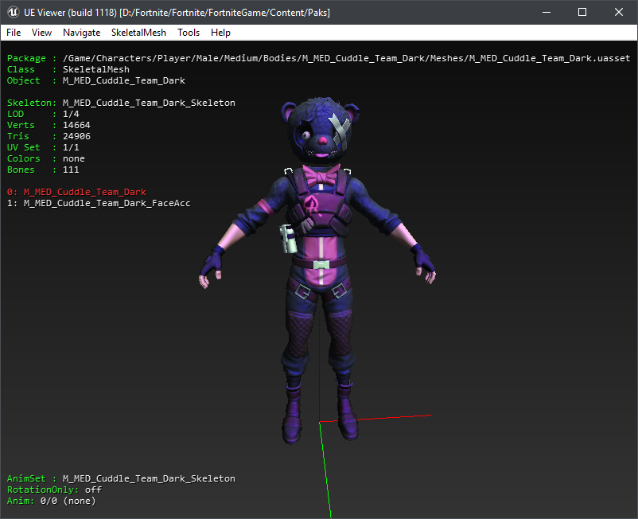Screen dimensions: 638x519
Task: Click the Anim value 0/0 (none)
Action: 68,501
